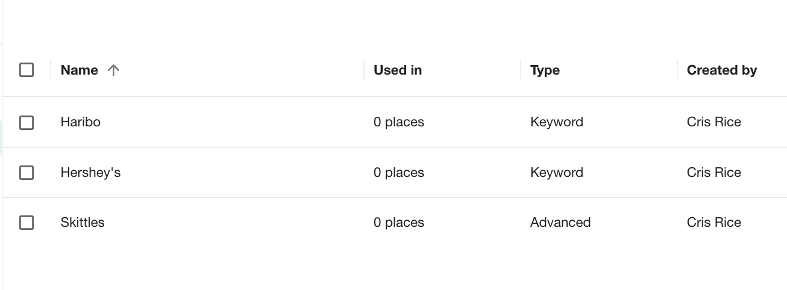The width and height of the screenshot is (787, 290).
Task: Click the Keyword type in Haribo row
Action: [x=556, y=122]
